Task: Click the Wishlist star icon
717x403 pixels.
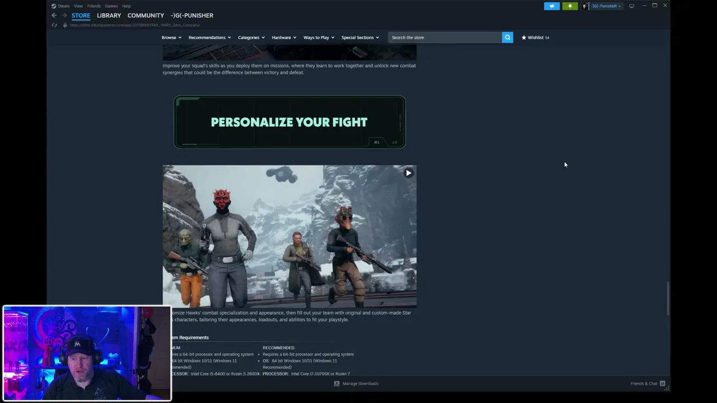Action: click(524, 38)
